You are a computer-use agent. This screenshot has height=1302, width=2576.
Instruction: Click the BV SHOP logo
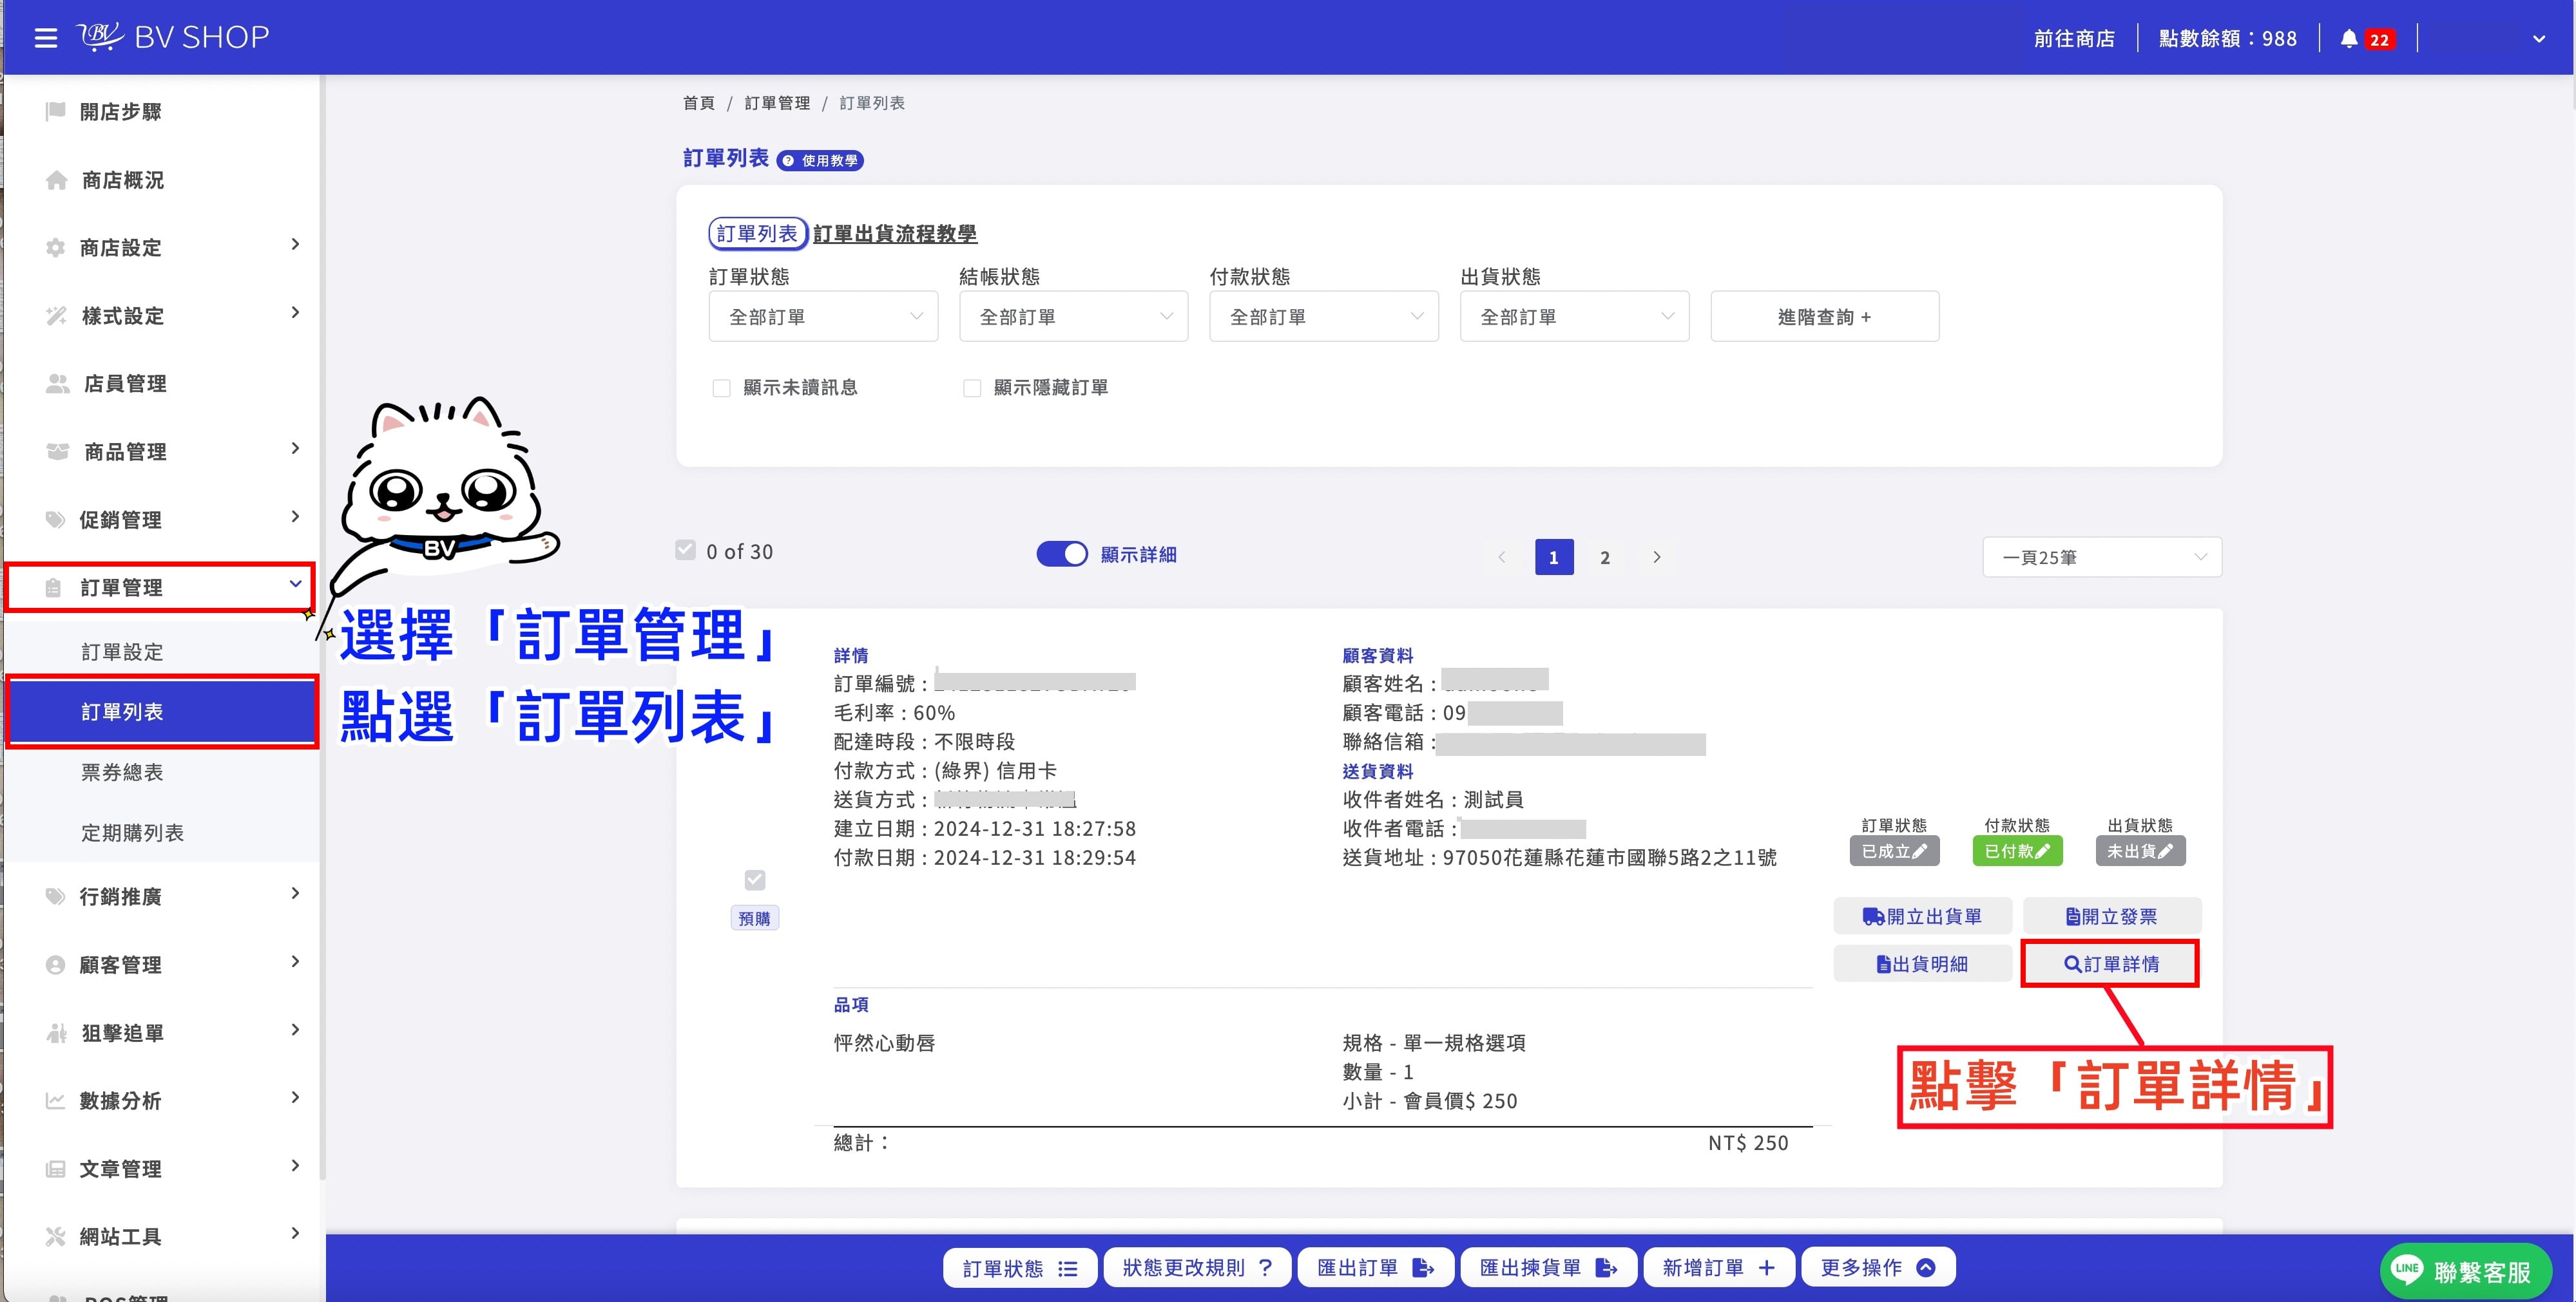(x=173, y=37)
